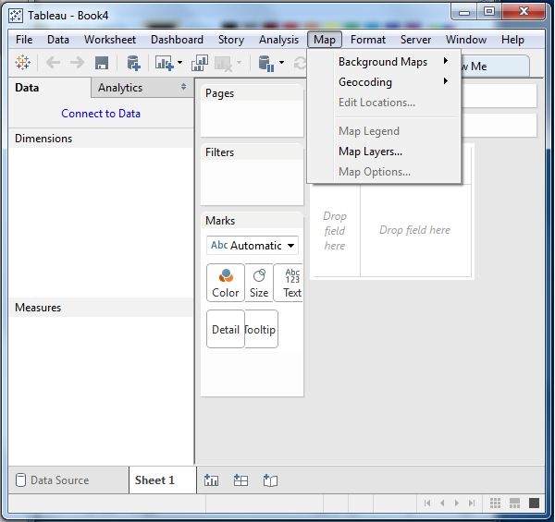Click the Show Me button
Image resolution: width=555 pixels, height=522 pixels.
coord(495,66)
